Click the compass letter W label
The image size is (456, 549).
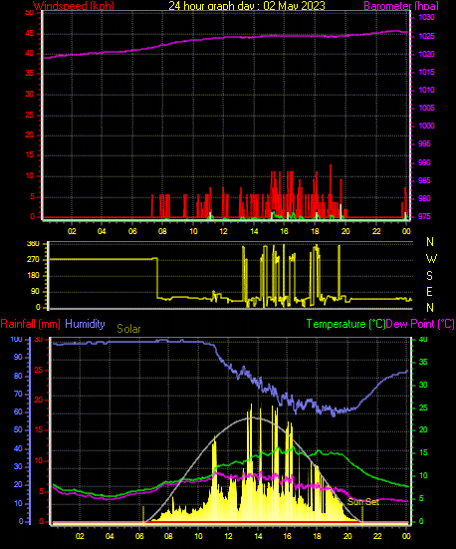431,259
